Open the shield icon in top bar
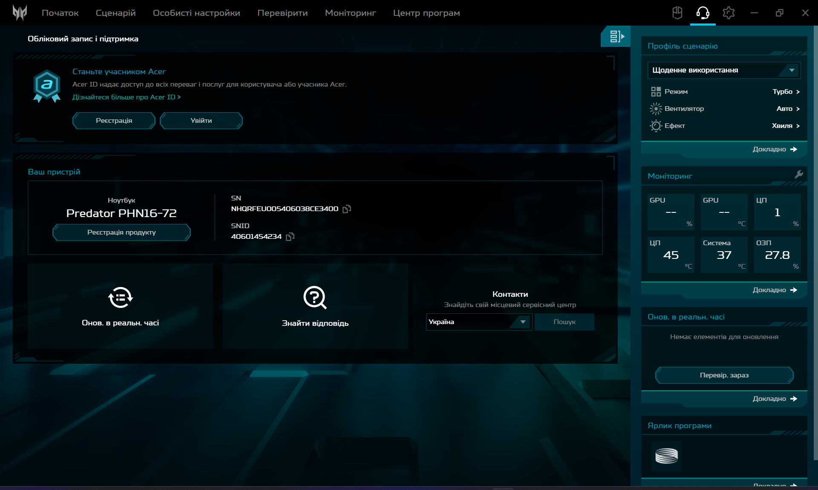The image size is (818, 490). click(677, 13)
